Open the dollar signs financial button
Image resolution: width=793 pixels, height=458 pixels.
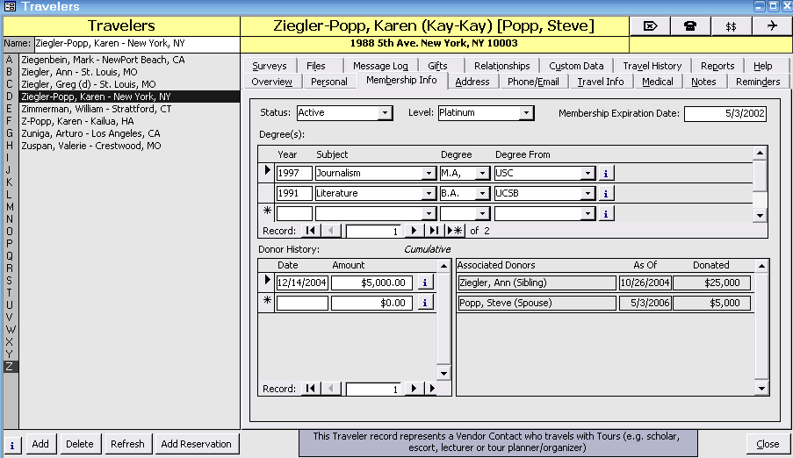point(731,25)
